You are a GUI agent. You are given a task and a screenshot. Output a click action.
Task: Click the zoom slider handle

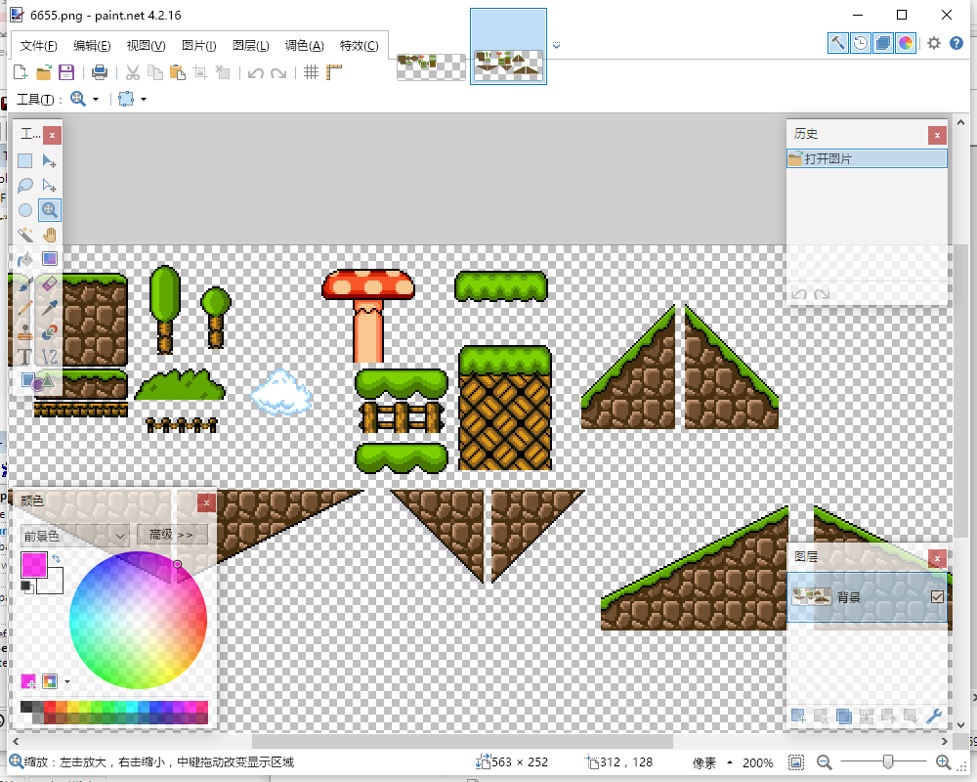point(888,761)
